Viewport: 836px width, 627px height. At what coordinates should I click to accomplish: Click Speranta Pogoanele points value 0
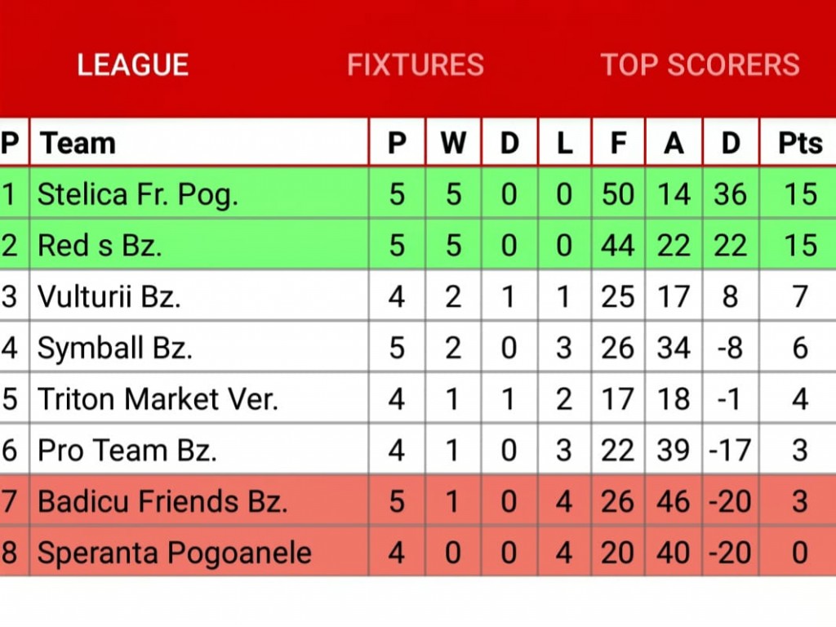coord(800,553)
